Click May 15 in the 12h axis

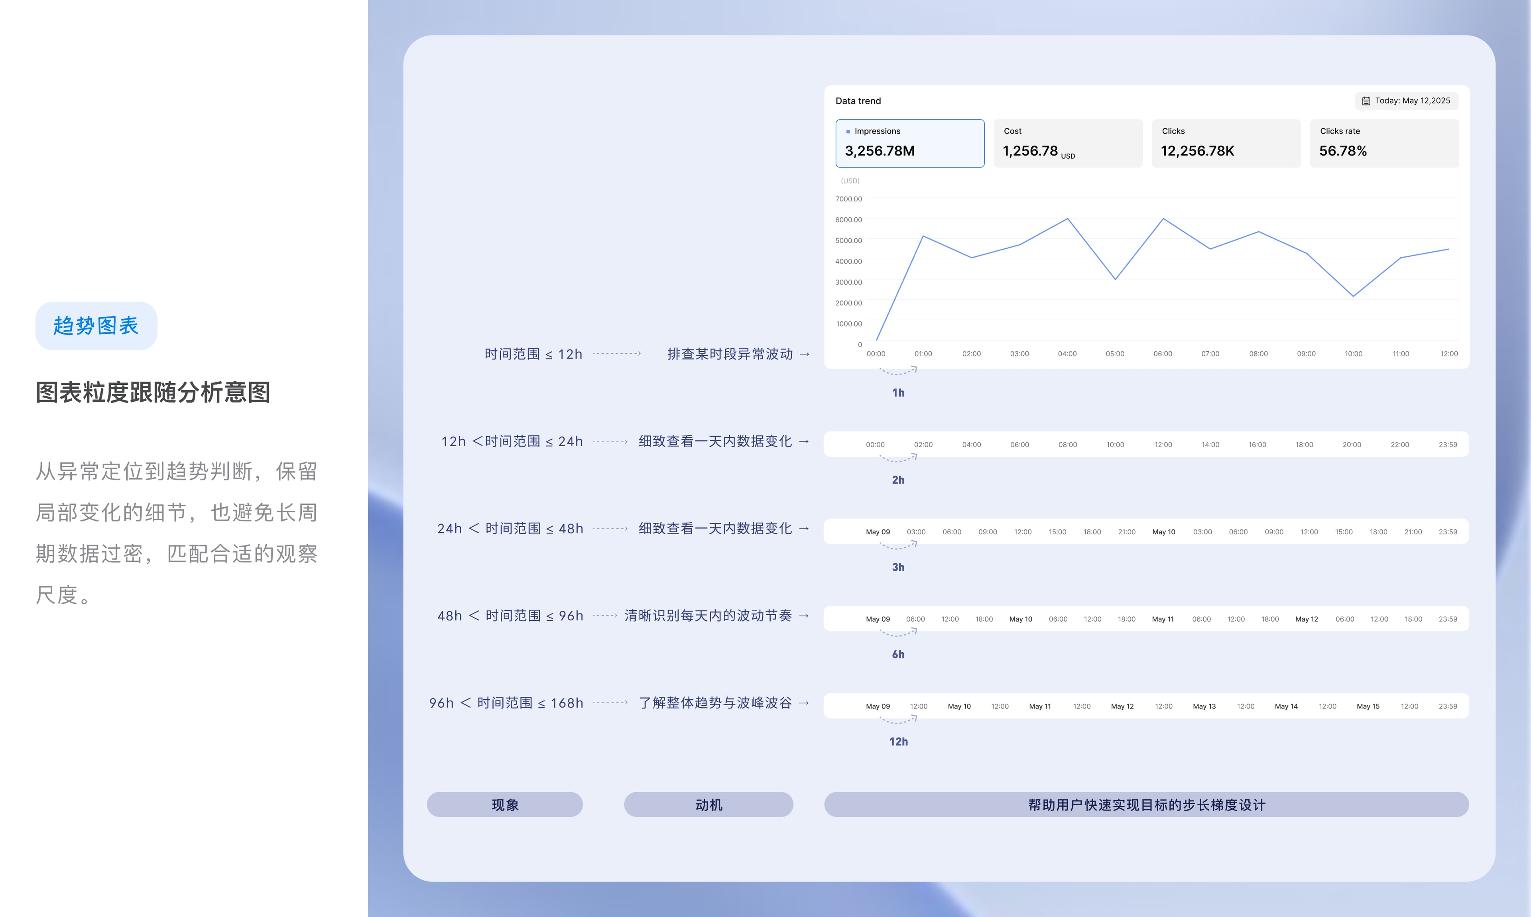(x=1367, y=706)
